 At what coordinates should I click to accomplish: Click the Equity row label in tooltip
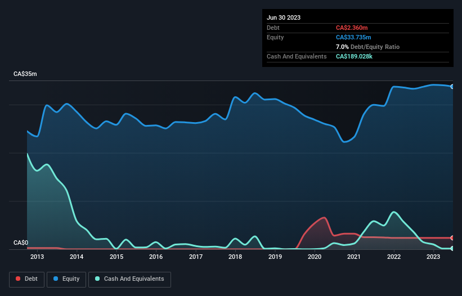pyautogui.click(x=275, y=37)
